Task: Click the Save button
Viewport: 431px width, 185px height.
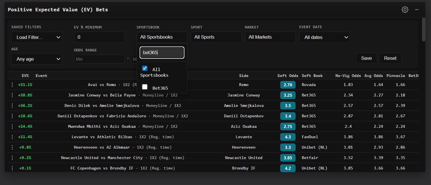Action: pos(366,58)
